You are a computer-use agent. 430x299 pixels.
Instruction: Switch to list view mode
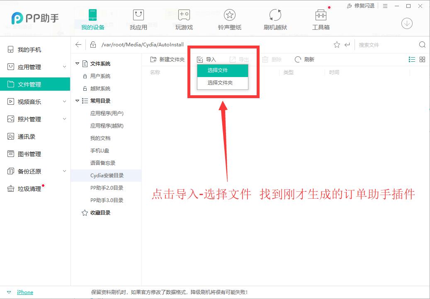pyautogui.click(x=412, y=60)
